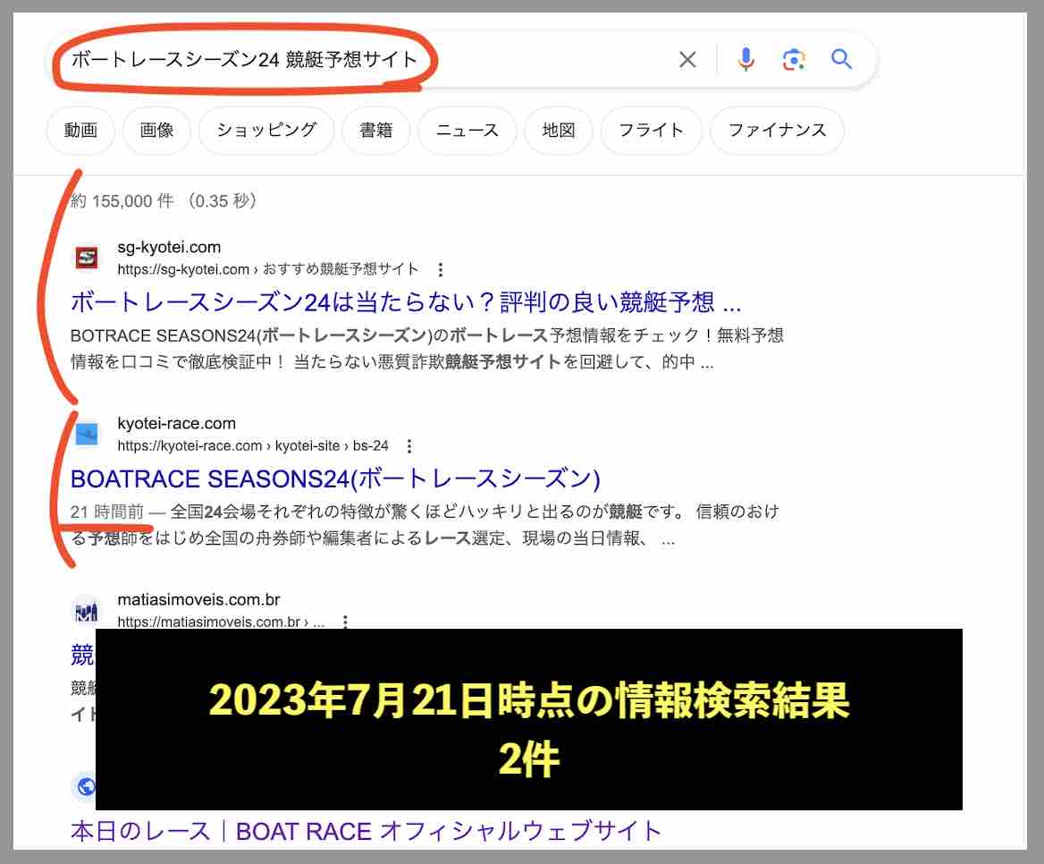Screen dimensions: 1044x864
Task: Click the kyotei-race.com site favicon
Action: [87, 434]
